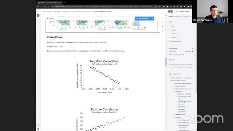Screen dimensions: 233x131
Task: Select the Machine Learning with Python browser tab
Action: 50,3
